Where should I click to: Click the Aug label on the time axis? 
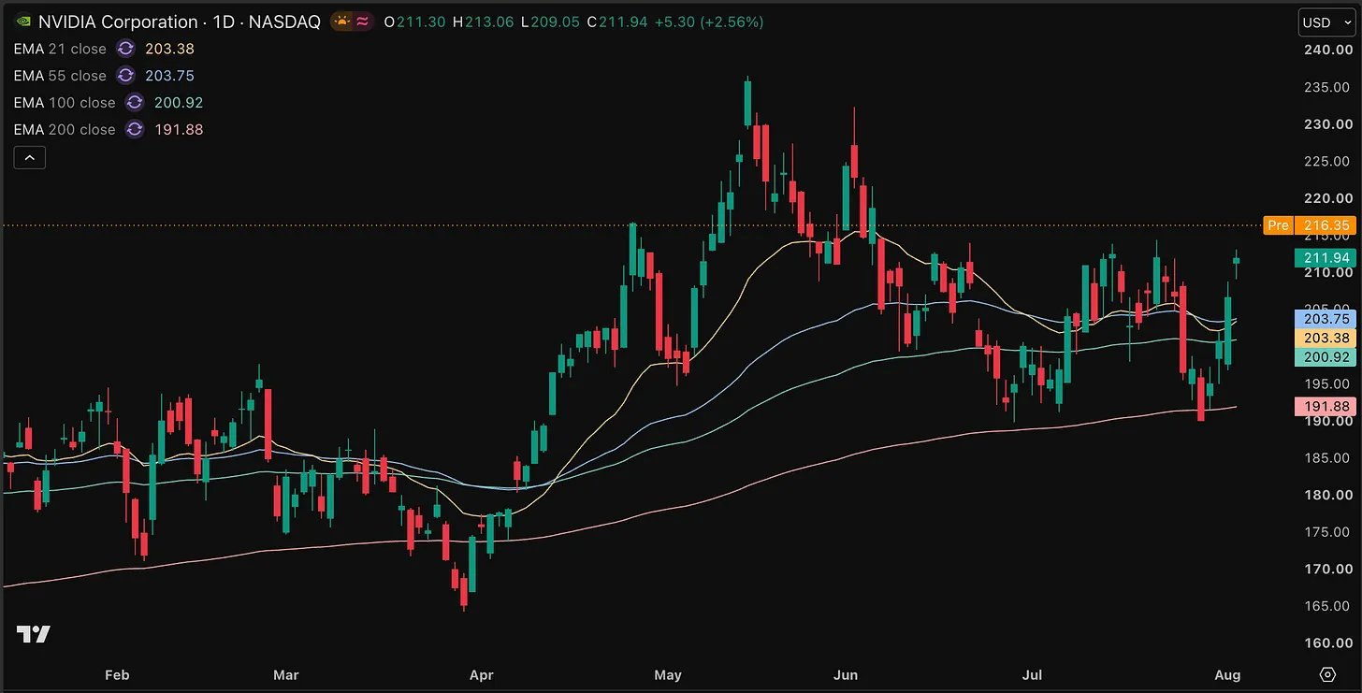click(x=1227, y=674)
